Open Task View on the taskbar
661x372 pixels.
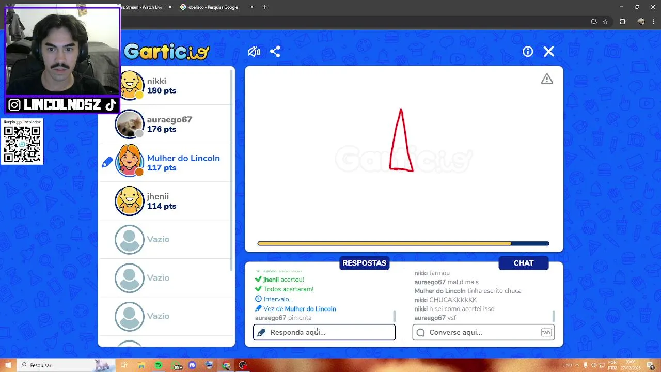(x=124, y=365)
